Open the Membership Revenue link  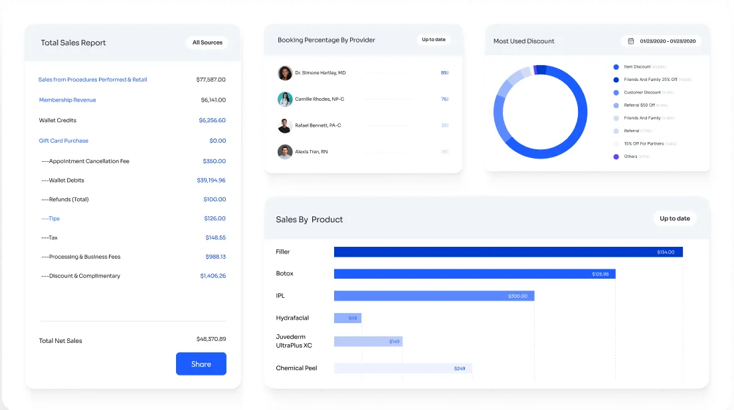pyautogui.click(x=67, y=100)
